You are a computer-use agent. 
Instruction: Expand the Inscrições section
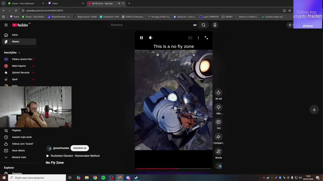tap(12, 53)
